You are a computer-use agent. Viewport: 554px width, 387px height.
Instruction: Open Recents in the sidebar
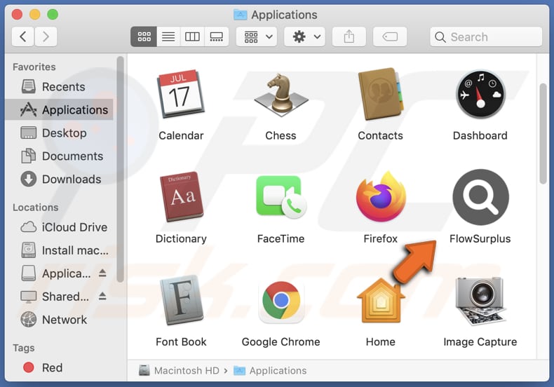tap(60, 86)
